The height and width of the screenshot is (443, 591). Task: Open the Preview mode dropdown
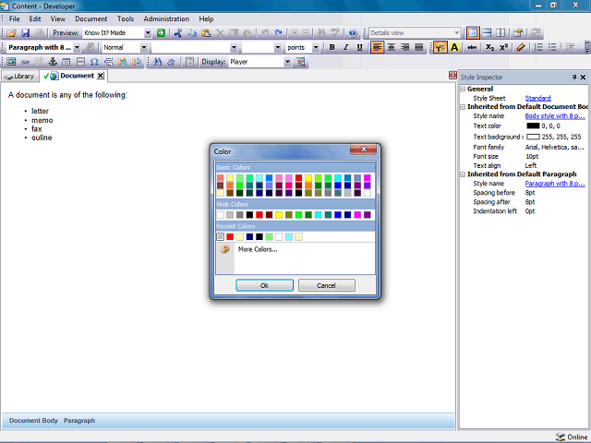tap(148, 33)
